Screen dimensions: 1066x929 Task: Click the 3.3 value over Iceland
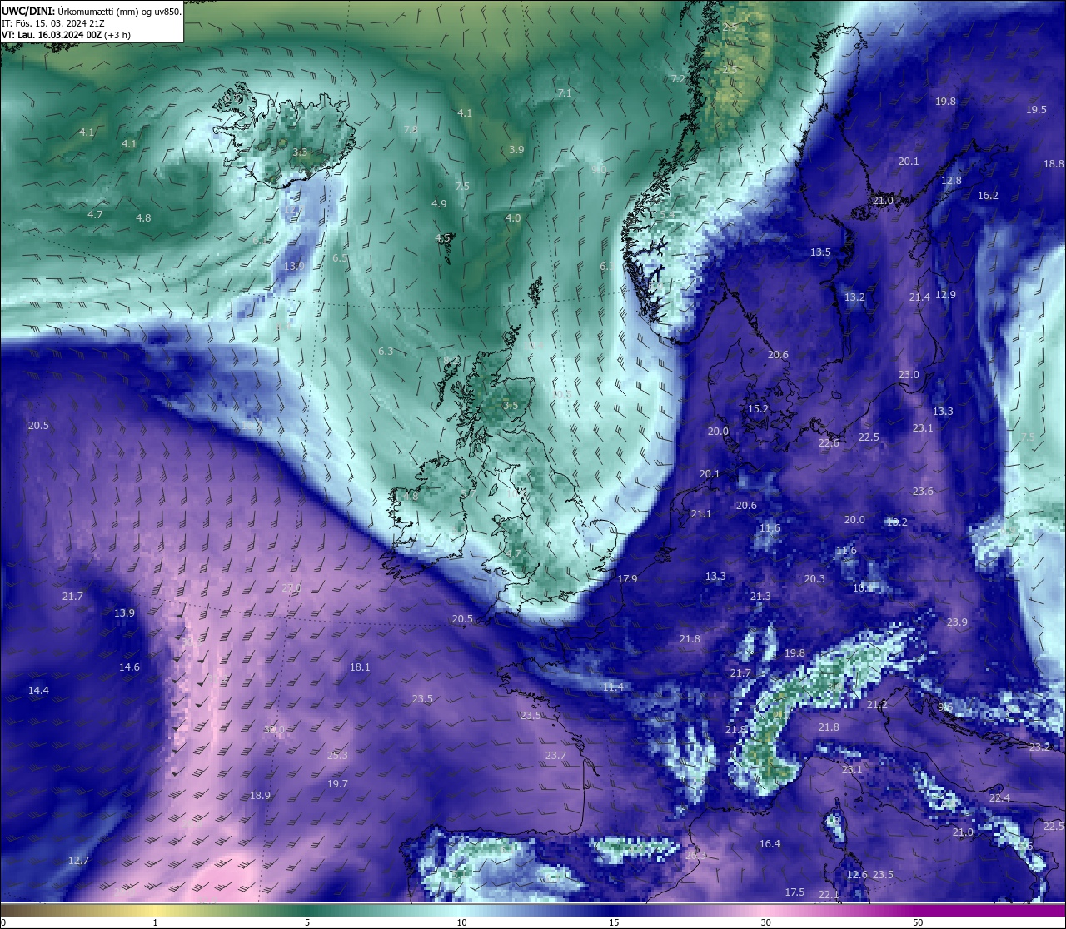tap(300, 152)
